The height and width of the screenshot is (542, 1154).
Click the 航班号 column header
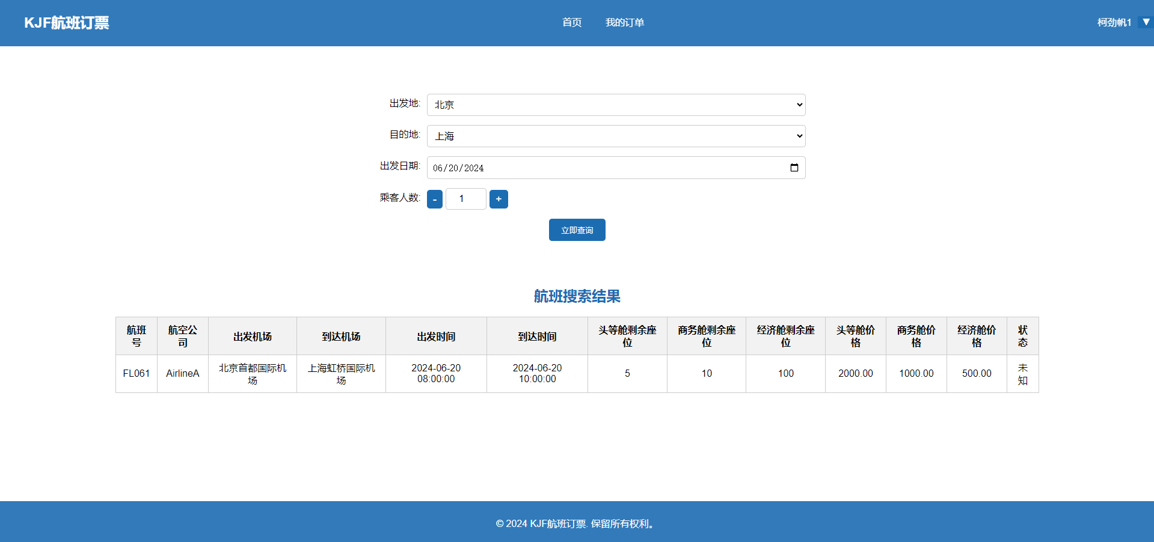137,336
